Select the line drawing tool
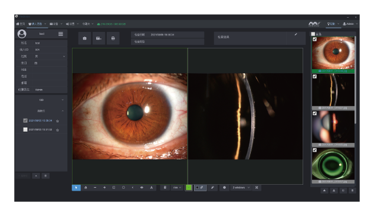Screen dimensions: 374x216 coord(95,188)
